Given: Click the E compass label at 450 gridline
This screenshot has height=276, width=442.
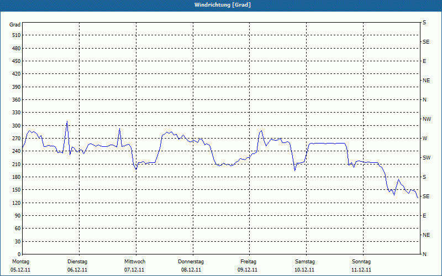Looking at the screenshot, I should pos(424,61).
